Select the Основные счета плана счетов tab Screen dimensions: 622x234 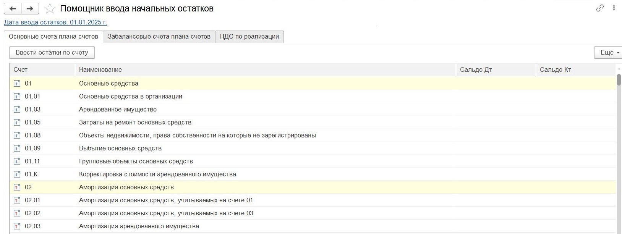coord(53,37)
